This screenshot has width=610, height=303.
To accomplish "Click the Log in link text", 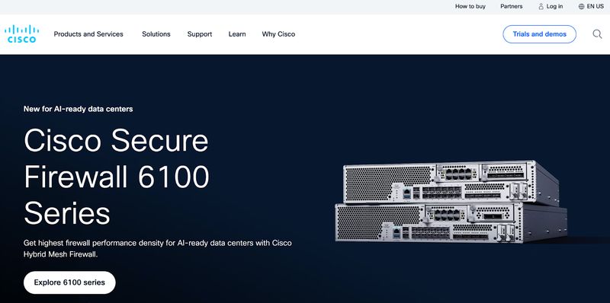I will (x=554, y=7).
